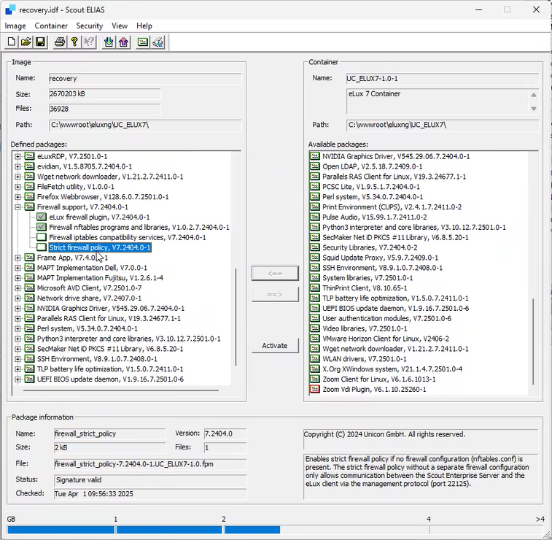
Task: Click the VMware Horizon Client package icon
Action: (x=314, y=339)
